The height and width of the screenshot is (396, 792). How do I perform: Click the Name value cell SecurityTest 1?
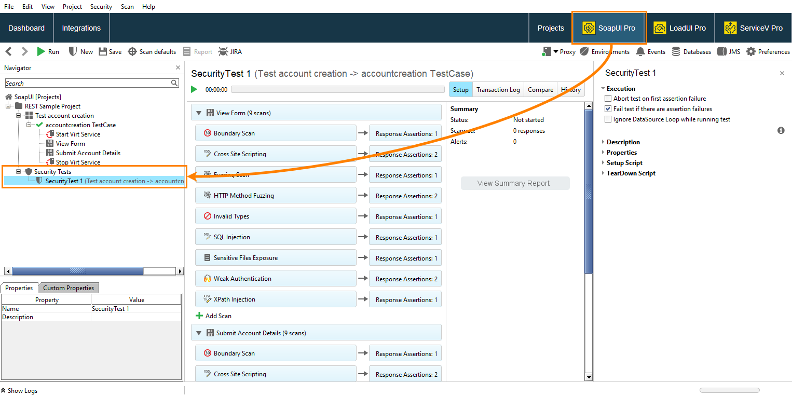pos(136,308)
